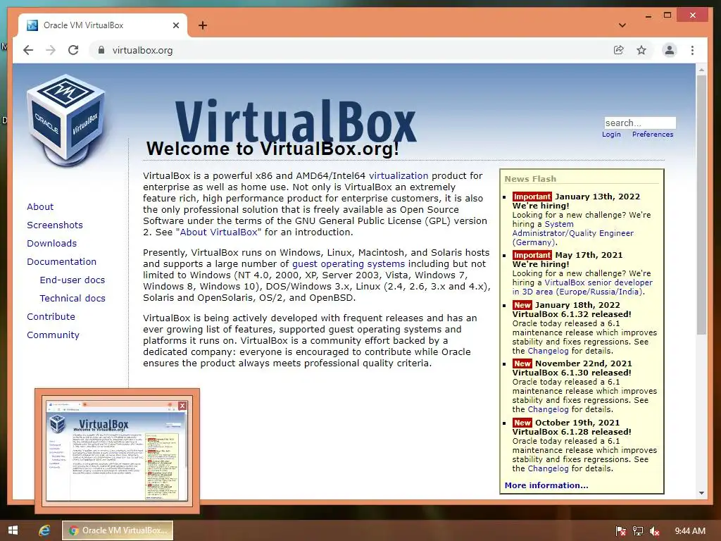The image size is (721, 541).
Task: Follow the virtualization link in intro text
Action: [399, 175]
